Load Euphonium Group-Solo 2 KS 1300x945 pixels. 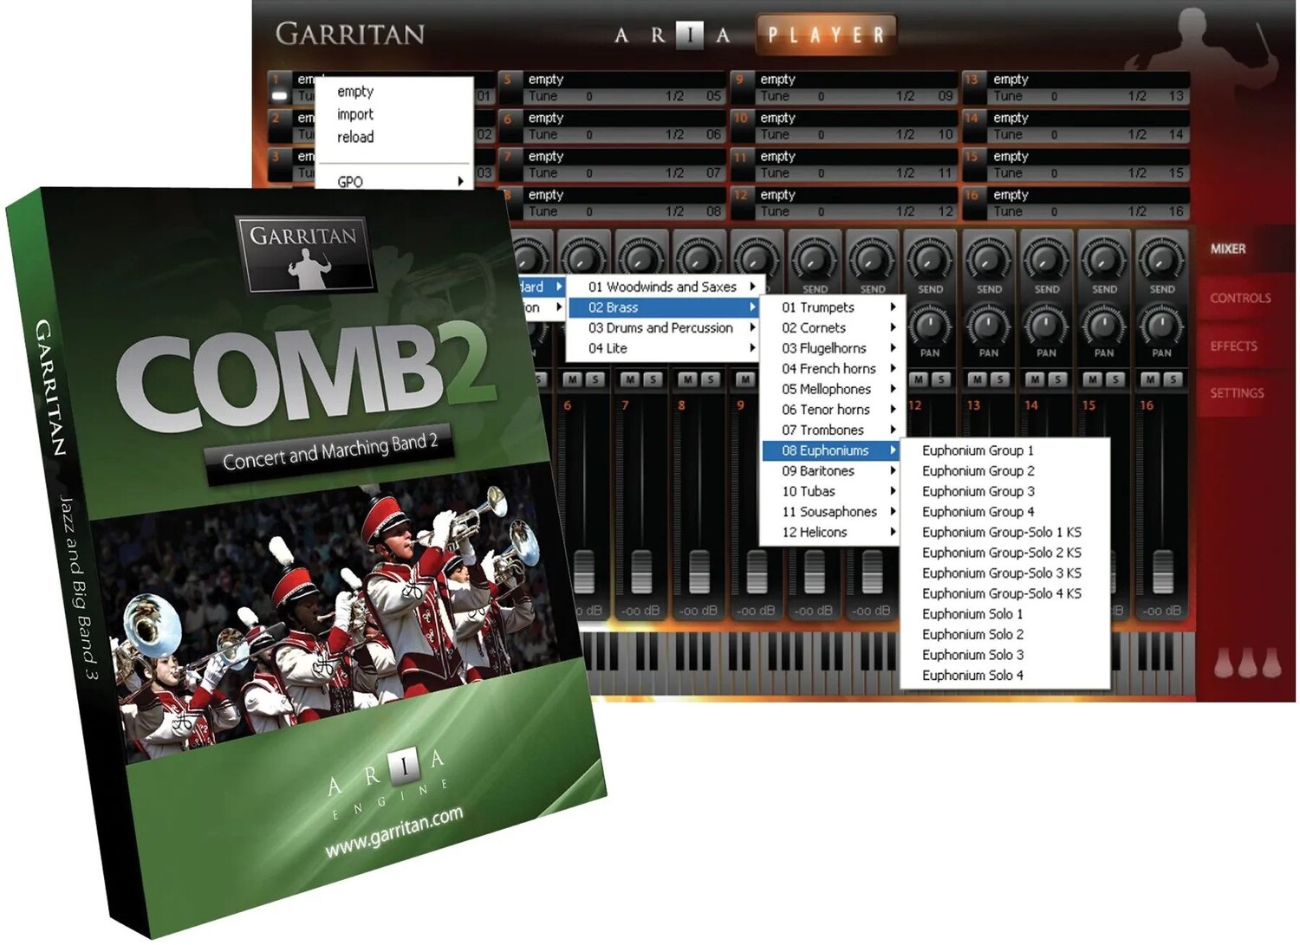tap(1001, 553)
